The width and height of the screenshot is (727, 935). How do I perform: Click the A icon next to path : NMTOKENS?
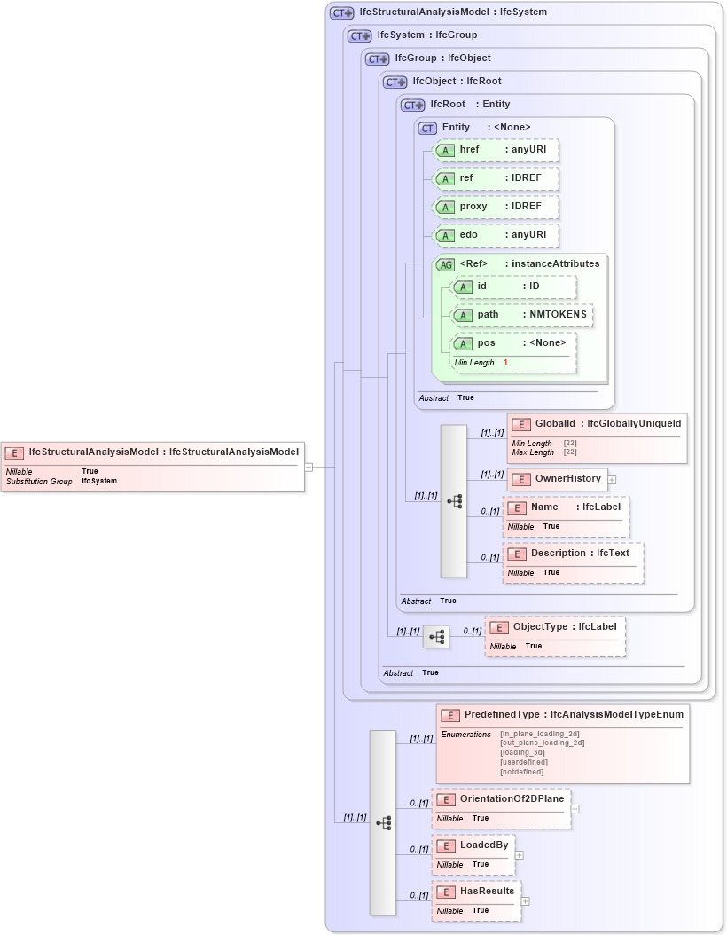462,315
